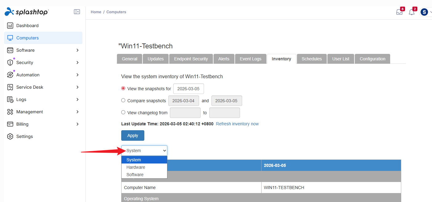Click the WIN11-TESTBENCH table cell
Screen dimensions: 432x202
pyautogui.click(x=331, y=188)
